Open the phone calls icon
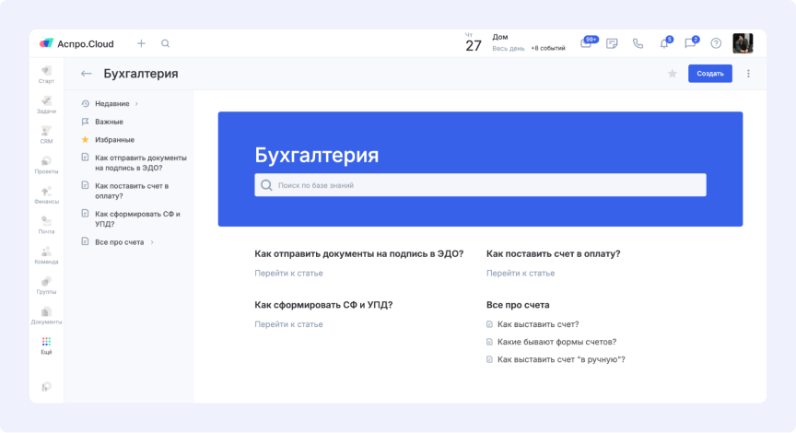Viewport: 796px width, 433px height. (x=638, y=43)
